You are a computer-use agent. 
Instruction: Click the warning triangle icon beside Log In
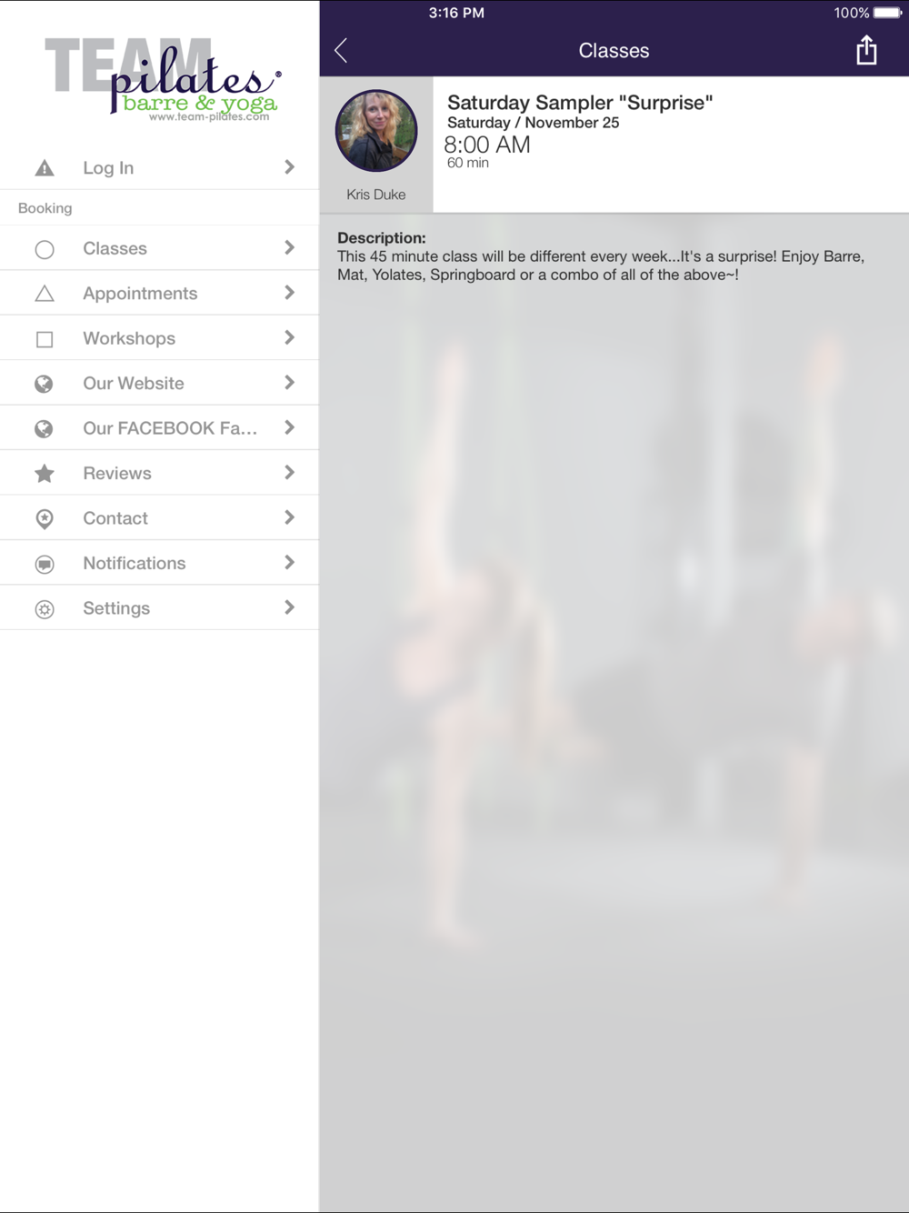click(x=44, y=168)
